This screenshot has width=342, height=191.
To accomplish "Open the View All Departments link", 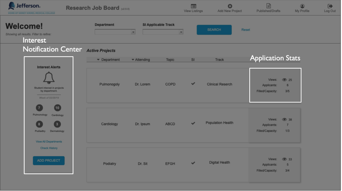I will coord(49,142).
